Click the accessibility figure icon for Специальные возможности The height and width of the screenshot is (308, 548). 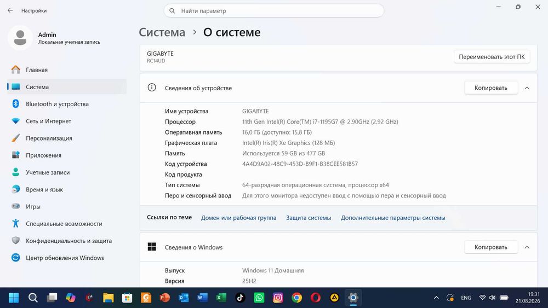[x=15, y=223]
